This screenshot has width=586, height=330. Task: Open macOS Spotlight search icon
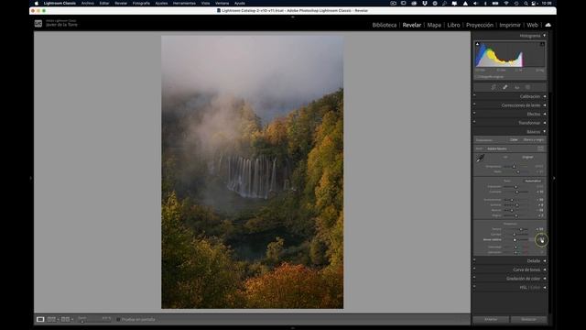526,3
